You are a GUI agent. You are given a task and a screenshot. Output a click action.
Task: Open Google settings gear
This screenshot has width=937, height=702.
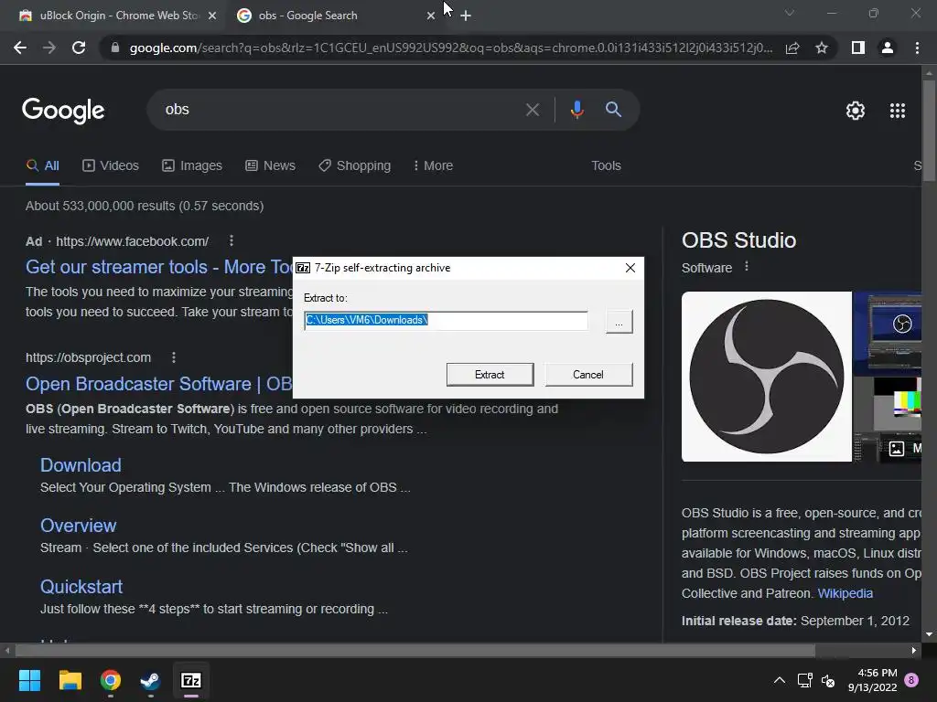tap(856, 111)
